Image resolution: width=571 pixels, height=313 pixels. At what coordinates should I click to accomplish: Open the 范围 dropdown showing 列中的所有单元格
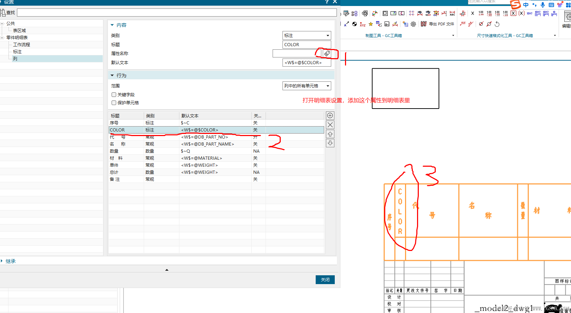pos(307,86)
